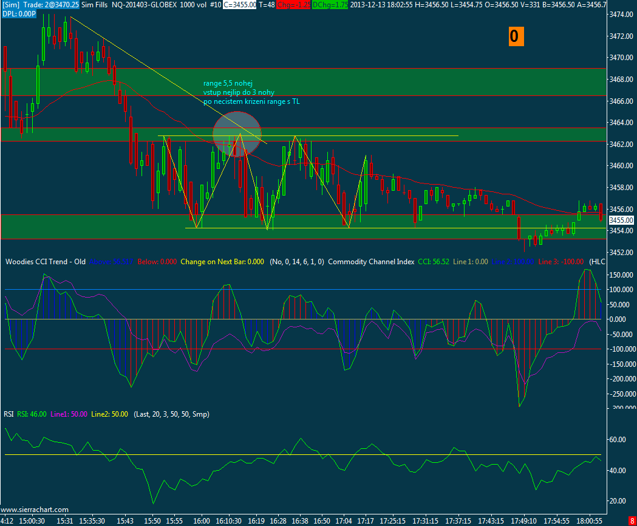Click the [Sim] mode label in header
The width and height of the screenshot is (637, 526).
11,5
